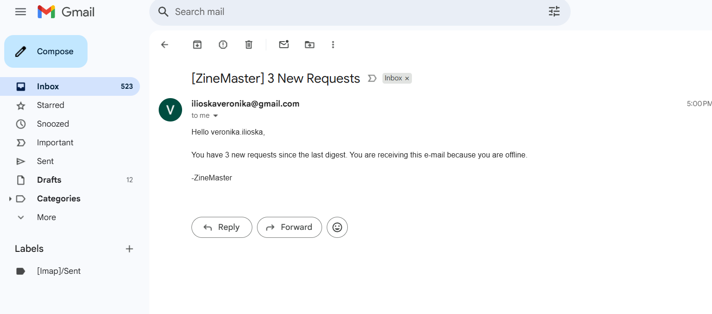Expand the More sidebar items

pyautogui.click(x=21, y=217)
